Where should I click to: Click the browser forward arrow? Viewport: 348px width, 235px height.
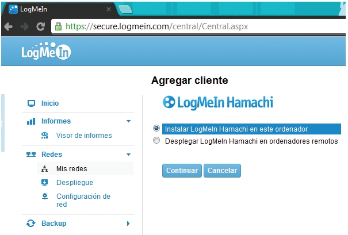24,26
